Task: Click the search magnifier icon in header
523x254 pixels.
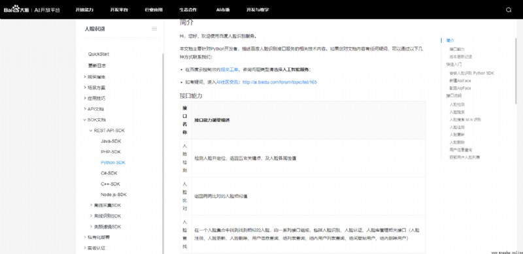Action: pyautogui.click(x=509, y=10)
